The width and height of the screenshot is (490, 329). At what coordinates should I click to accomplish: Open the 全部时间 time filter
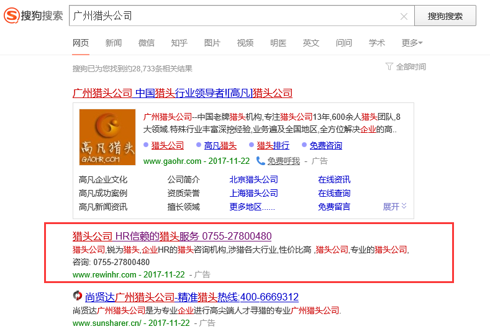(x=411, y=66)
